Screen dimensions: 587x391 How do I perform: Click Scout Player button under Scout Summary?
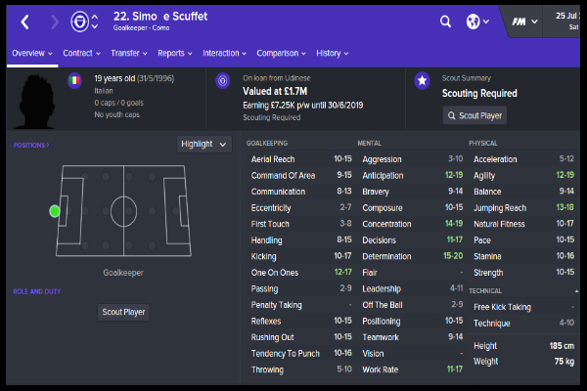pos(474,115)
